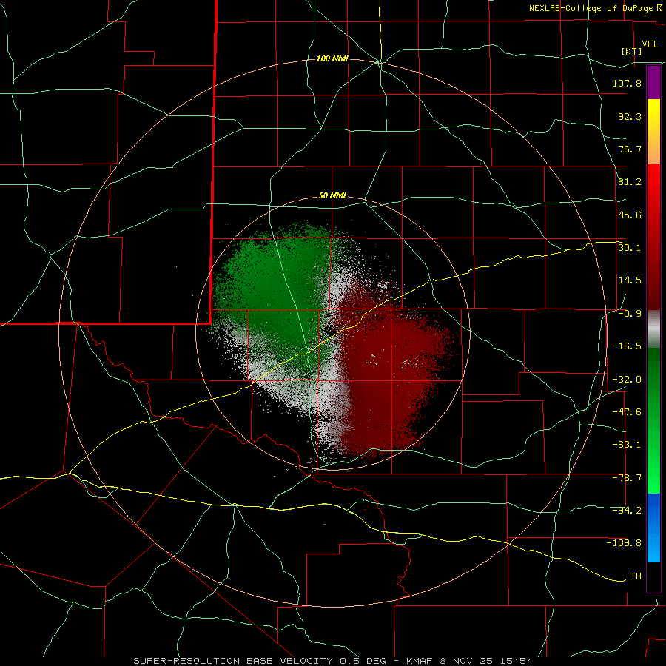Click the TH threshold label in legend
This screenshot has height=666, width=666.
pos(636,576)
